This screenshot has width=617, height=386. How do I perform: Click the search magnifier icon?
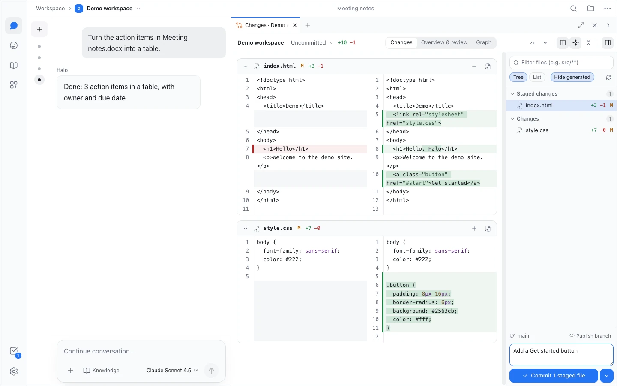coord(574,9)
